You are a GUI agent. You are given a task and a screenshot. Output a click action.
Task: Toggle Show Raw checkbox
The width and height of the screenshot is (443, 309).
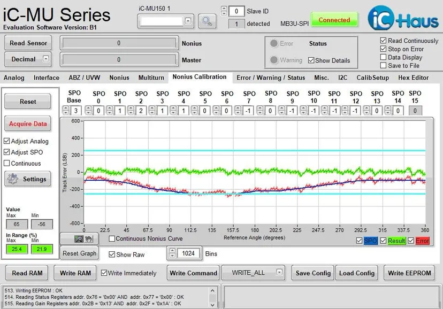112,254
